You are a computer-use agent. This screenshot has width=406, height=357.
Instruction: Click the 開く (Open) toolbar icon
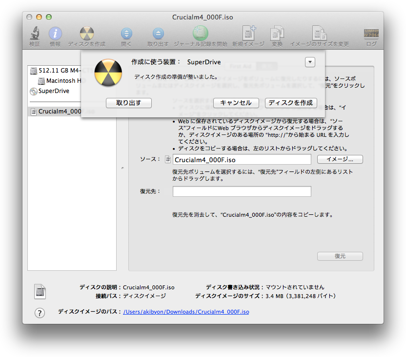[126, 34]
